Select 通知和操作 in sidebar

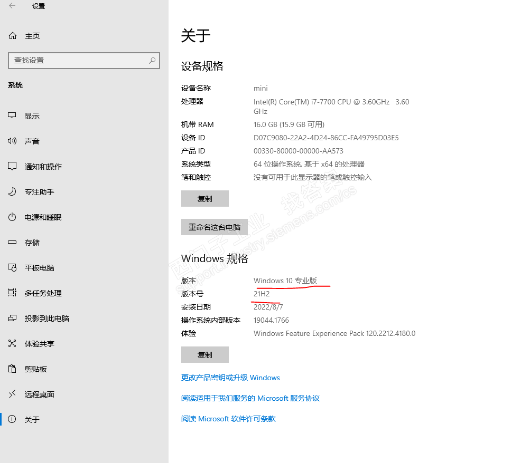[x=43, y=167]
